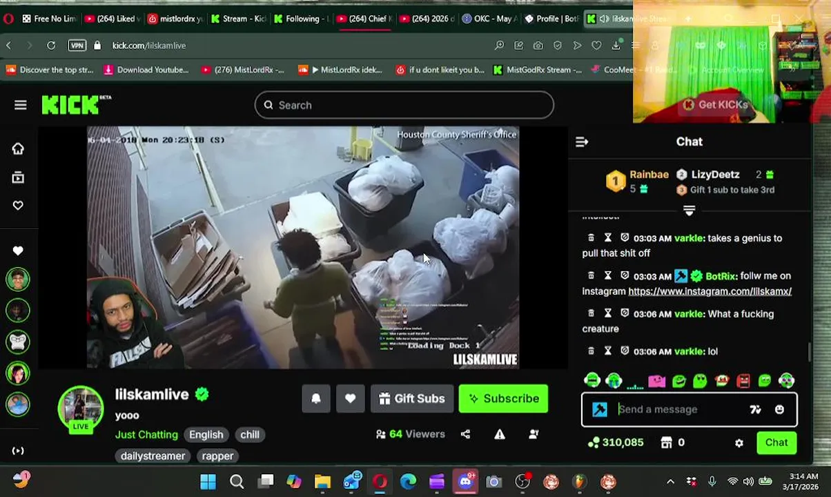Screen dimensions: 831x497
Task: Select the 'chill' tag
Action: (x=250, y=434)
